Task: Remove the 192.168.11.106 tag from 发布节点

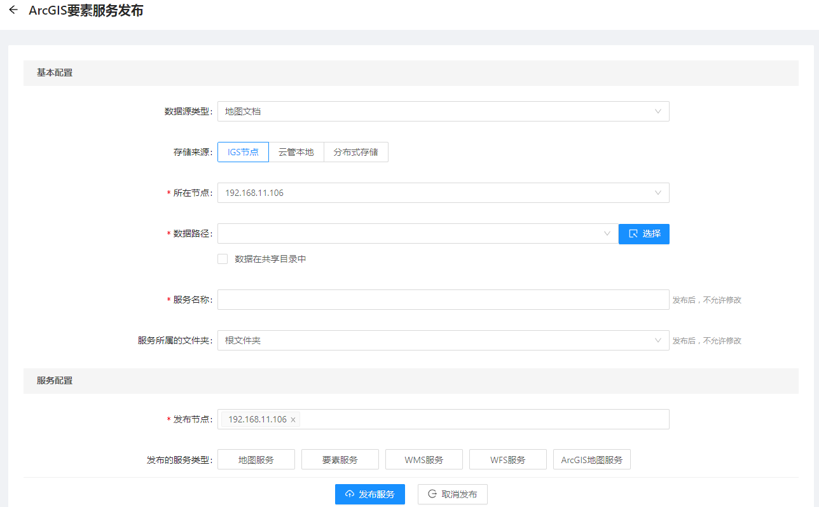Action: (x=293, y=420)
